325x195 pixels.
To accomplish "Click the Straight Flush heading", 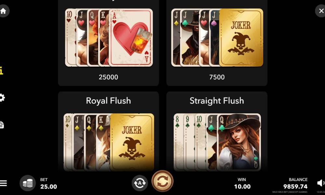I will click(x=217, y=101).
